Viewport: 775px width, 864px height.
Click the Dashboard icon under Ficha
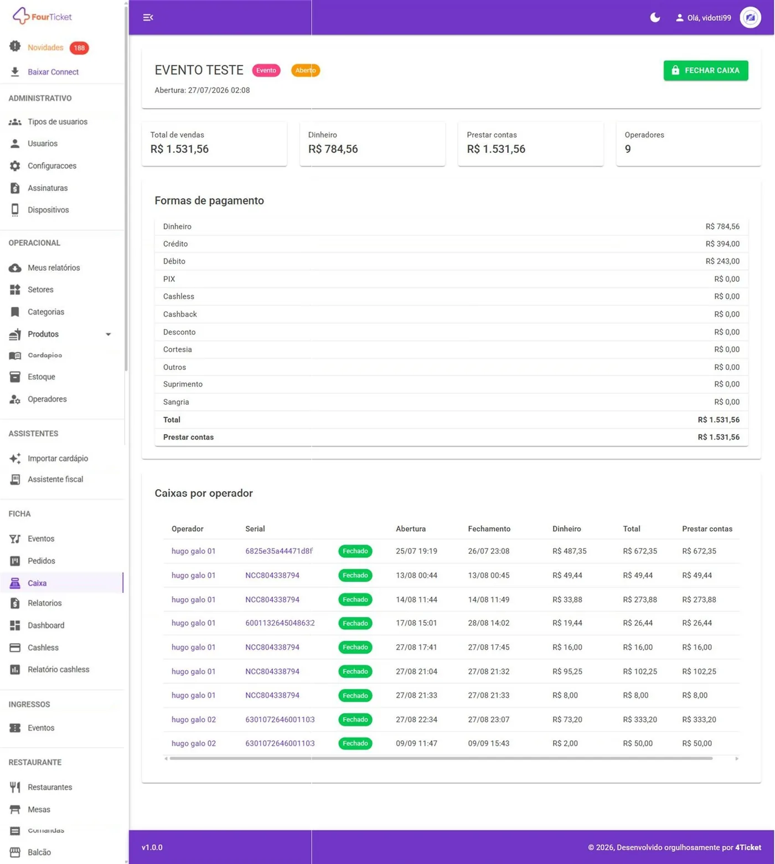click(15, 625)
